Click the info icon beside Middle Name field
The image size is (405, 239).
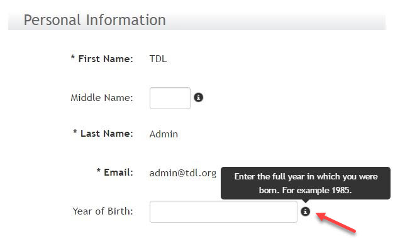[x=198, y=97]
